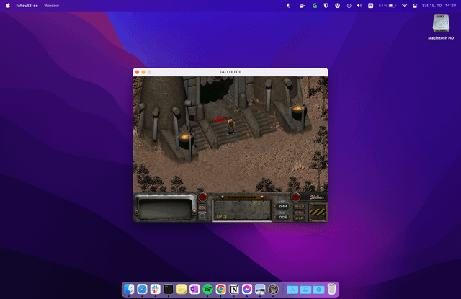The image size is (461, 299).
Task: Launch Safari from the dock
Action: point(142,290)
